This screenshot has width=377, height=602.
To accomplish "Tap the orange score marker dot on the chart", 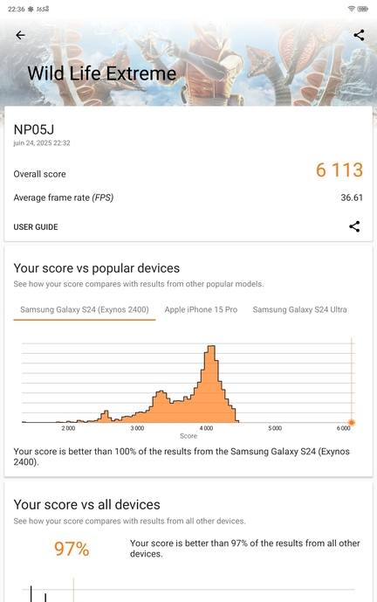I will click(352, 423).
